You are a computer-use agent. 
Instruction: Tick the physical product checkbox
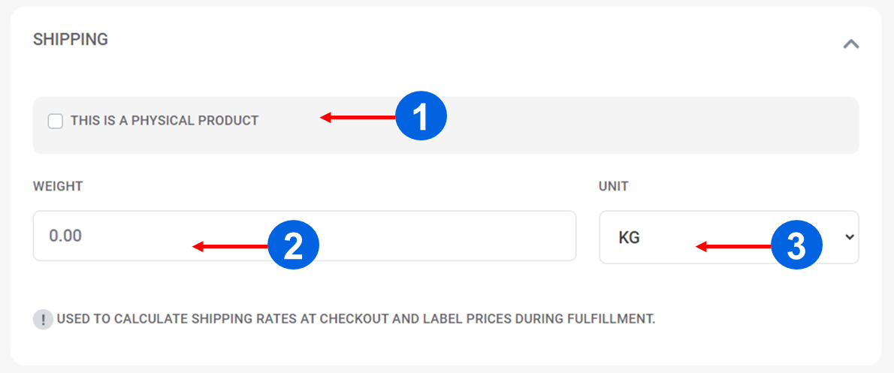pyautogui.click(x=56, y=121)
